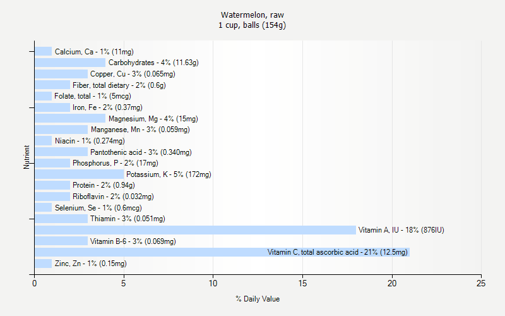
Task: Click the Potassium bar in the chart
Action: tap(80, 174)
